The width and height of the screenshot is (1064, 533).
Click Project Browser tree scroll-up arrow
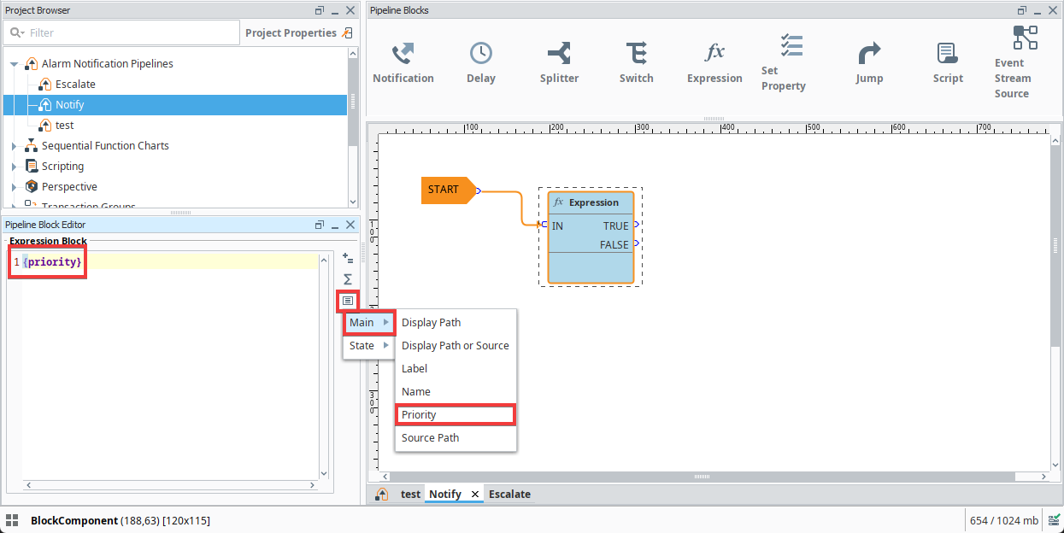[x=353, y=53]
